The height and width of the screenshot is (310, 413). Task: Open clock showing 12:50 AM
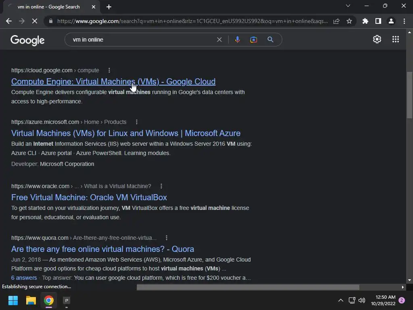pyautogui.click(x=383, y=300)
